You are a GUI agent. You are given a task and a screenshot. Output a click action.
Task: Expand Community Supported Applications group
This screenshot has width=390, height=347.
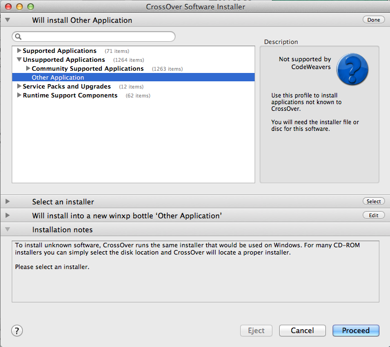tap(28, 69)
